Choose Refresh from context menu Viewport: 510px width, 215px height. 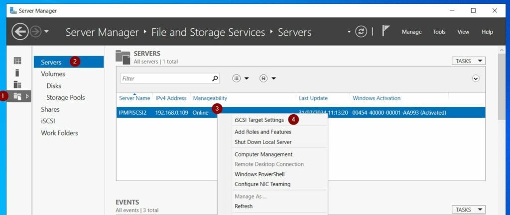[244, 206]
